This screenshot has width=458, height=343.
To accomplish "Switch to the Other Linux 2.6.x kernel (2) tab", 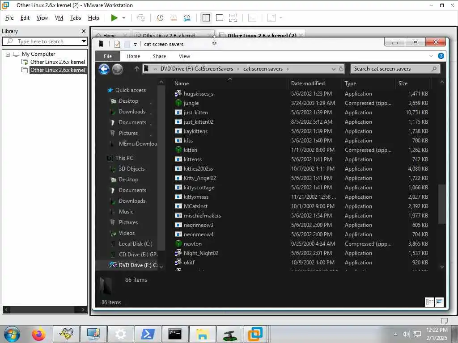I will (x=262, y=35).
